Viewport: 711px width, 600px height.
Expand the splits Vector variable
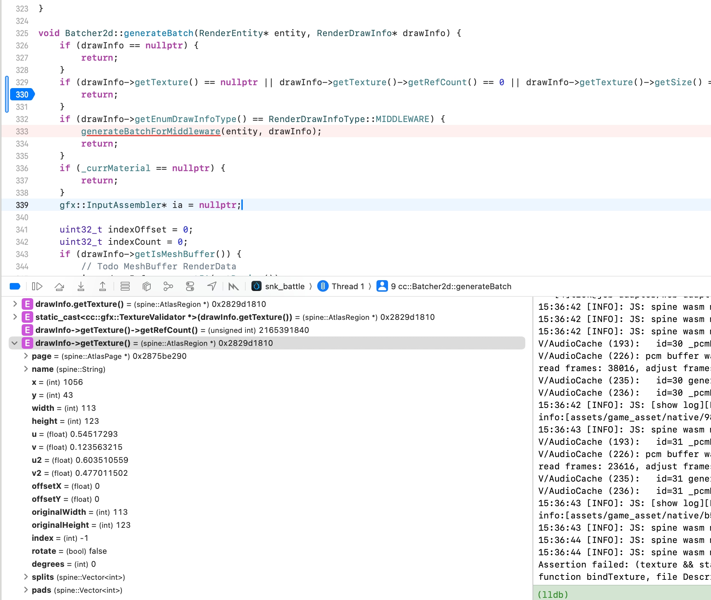coord(26,577)
